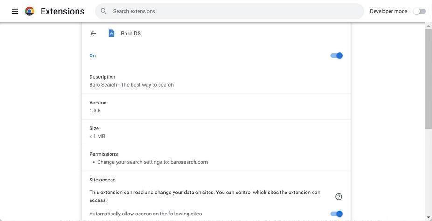Screen dimensions: 432x221
Task: Click the search magnifier icon
Action: pos(104,11)
